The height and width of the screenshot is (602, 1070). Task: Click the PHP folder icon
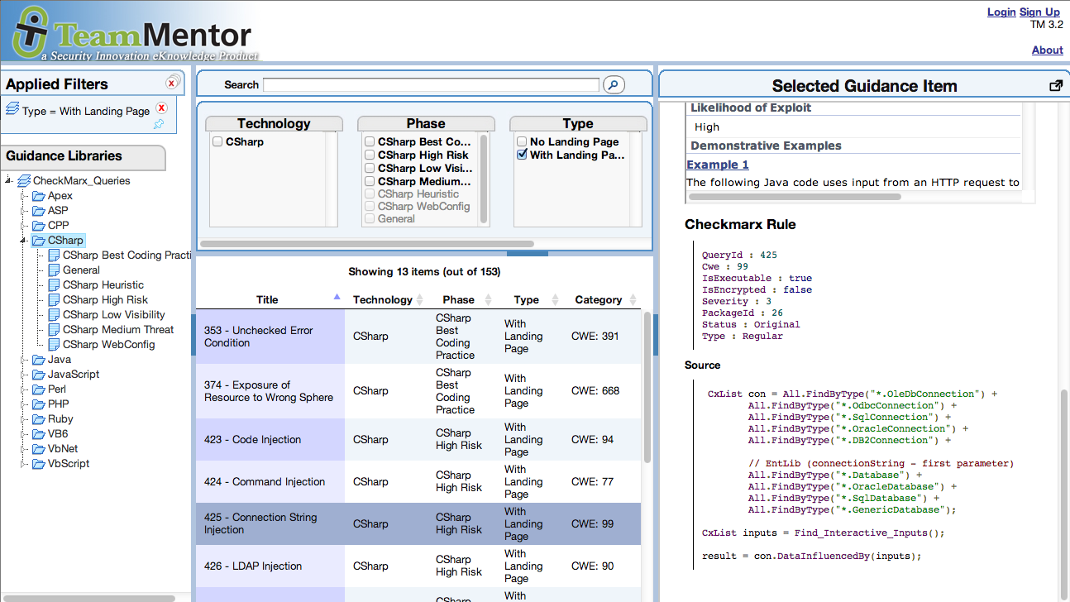(x=39, y=404)
